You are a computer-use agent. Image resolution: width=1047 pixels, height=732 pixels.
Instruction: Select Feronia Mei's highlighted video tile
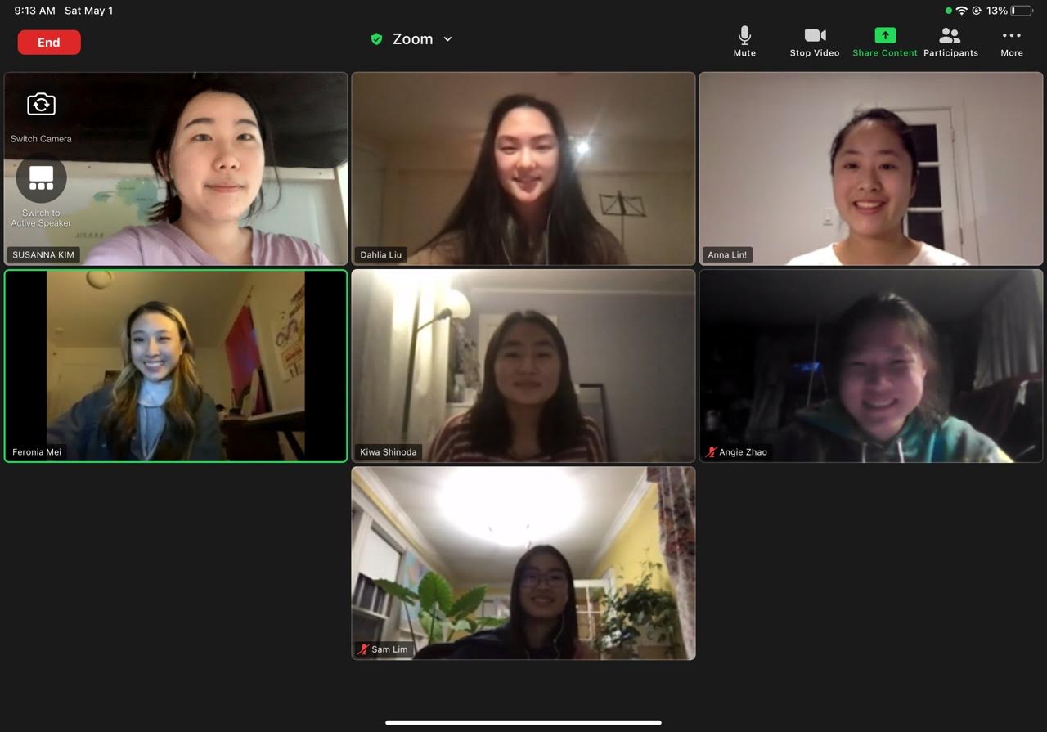point(176,366)
